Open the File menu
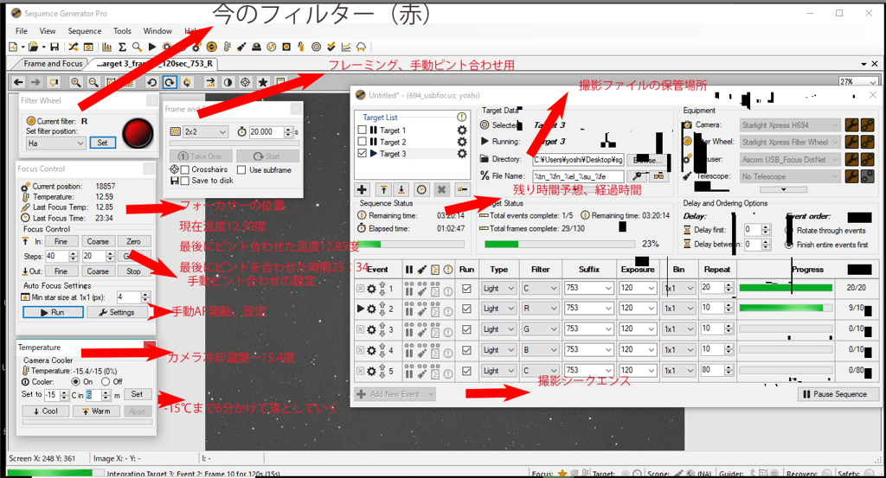Screen dimensions: 886x478 (22, 31)
